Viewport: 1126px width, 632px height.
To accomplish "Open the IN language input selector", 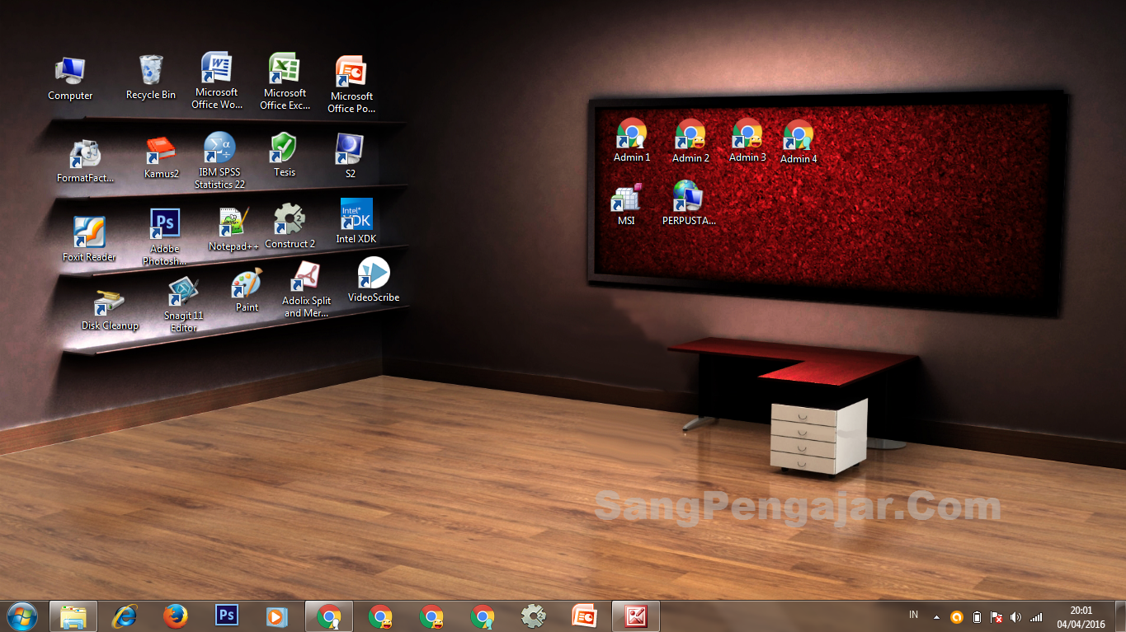I will (x=913, y=616).
